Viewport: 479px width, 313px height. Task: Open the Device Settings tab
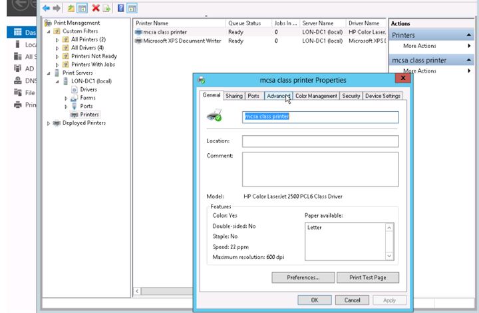pos(383,96)
